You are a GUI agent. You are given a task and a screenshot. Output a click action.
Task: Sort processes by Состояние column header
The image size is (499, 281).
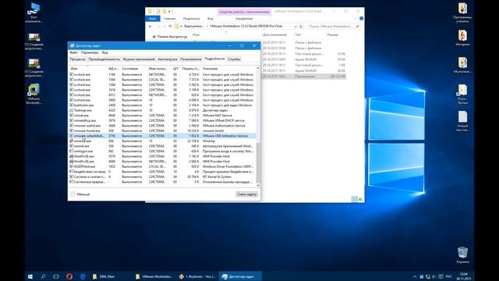click(x=133, y=69)
